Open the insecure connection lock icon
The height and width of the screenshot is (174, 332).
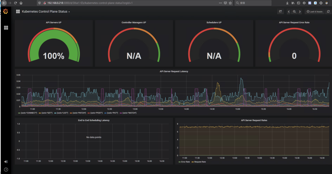click(x=44, y=3)
